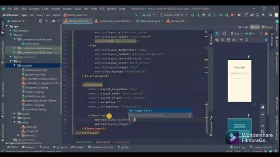Collapse the drawable folder
Image resolution: width=280 pixels, height=157 pixels.
pyautogui.click(x=14, y=65)
